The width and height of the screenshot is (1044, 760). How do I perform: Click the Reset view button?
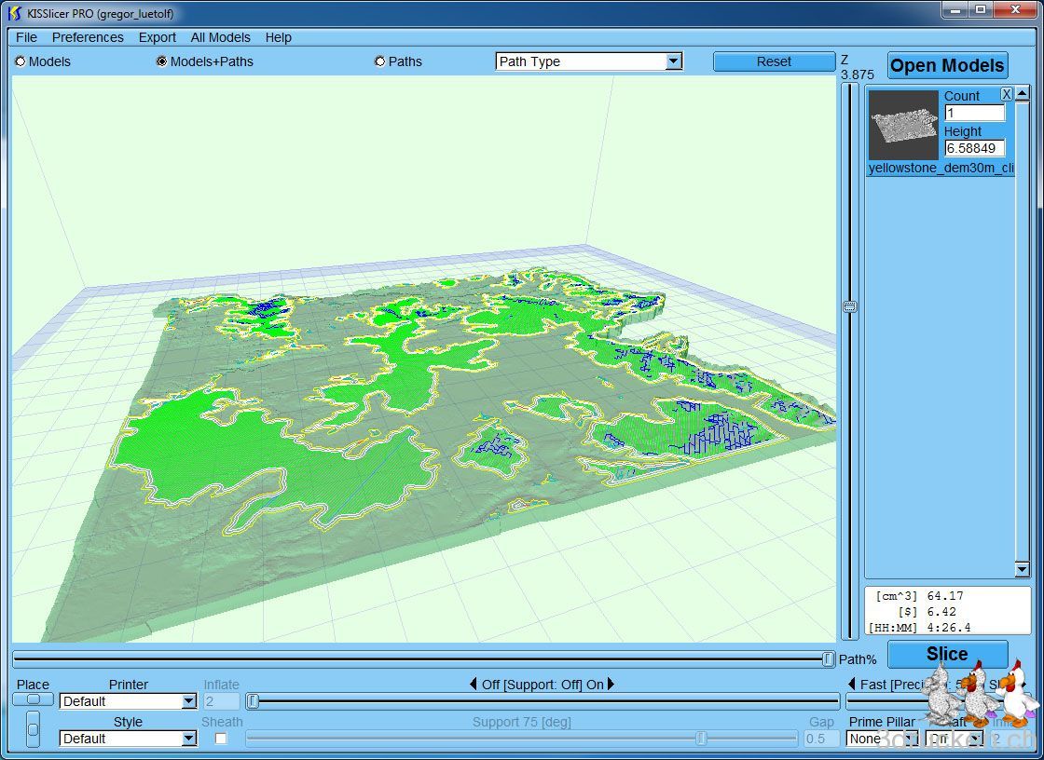774,61
